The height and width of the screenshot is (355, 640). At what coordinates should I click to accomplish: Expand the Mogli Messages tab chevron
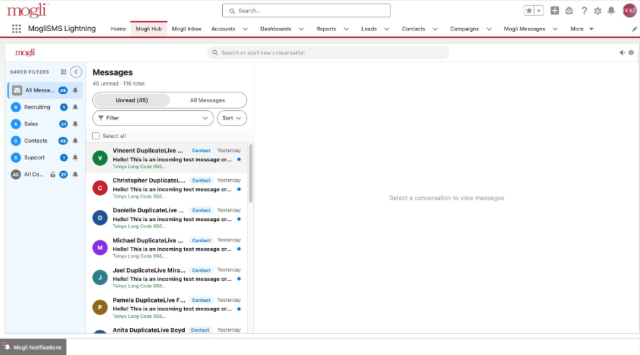[555, 29]
